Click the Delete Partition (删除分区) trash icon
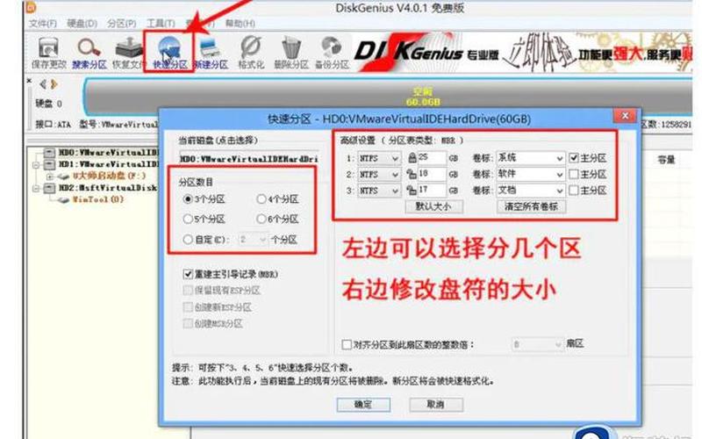The width and height of the screenshot is (702, 439). click(x=291, y=53)
